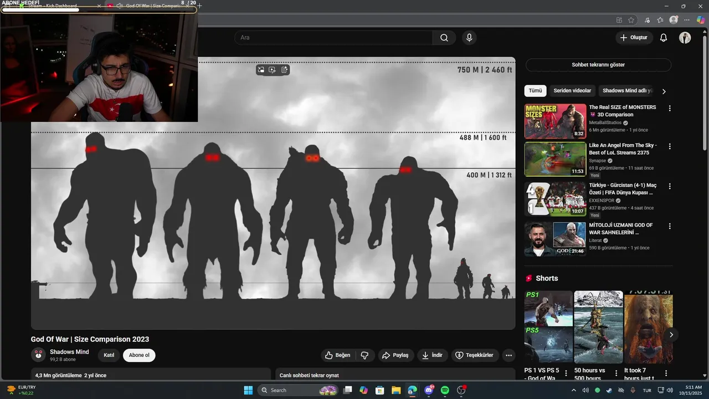Screen dimensions: 709x399
Task: Open a new browser tab
Action: [199, 6]
